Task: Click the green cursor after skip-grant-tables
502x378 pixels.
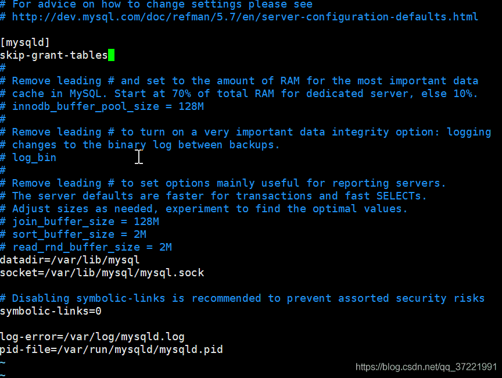Action: point(111,55)
